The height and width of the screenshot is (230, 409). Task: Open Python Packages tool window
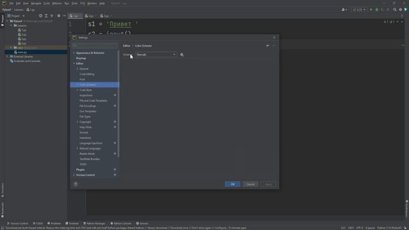[94, 224]
